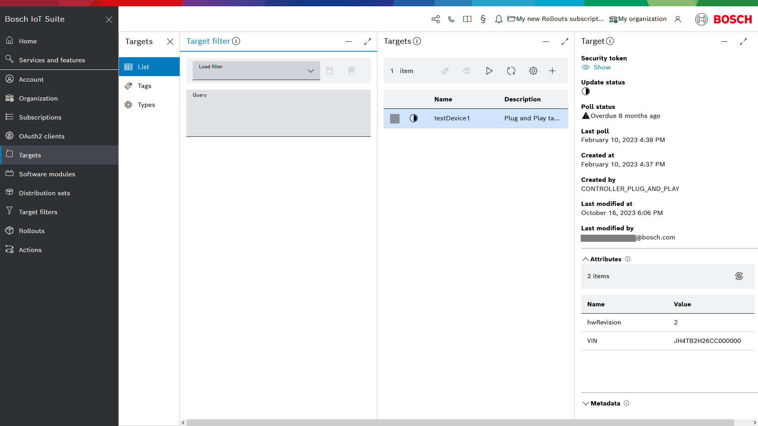
Task: Open the Load filter dropdown
Action: click(256, 71)
